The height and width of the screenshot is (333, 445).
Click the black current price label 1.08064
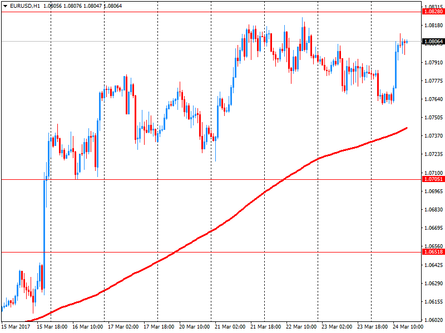tap(433, 41)
